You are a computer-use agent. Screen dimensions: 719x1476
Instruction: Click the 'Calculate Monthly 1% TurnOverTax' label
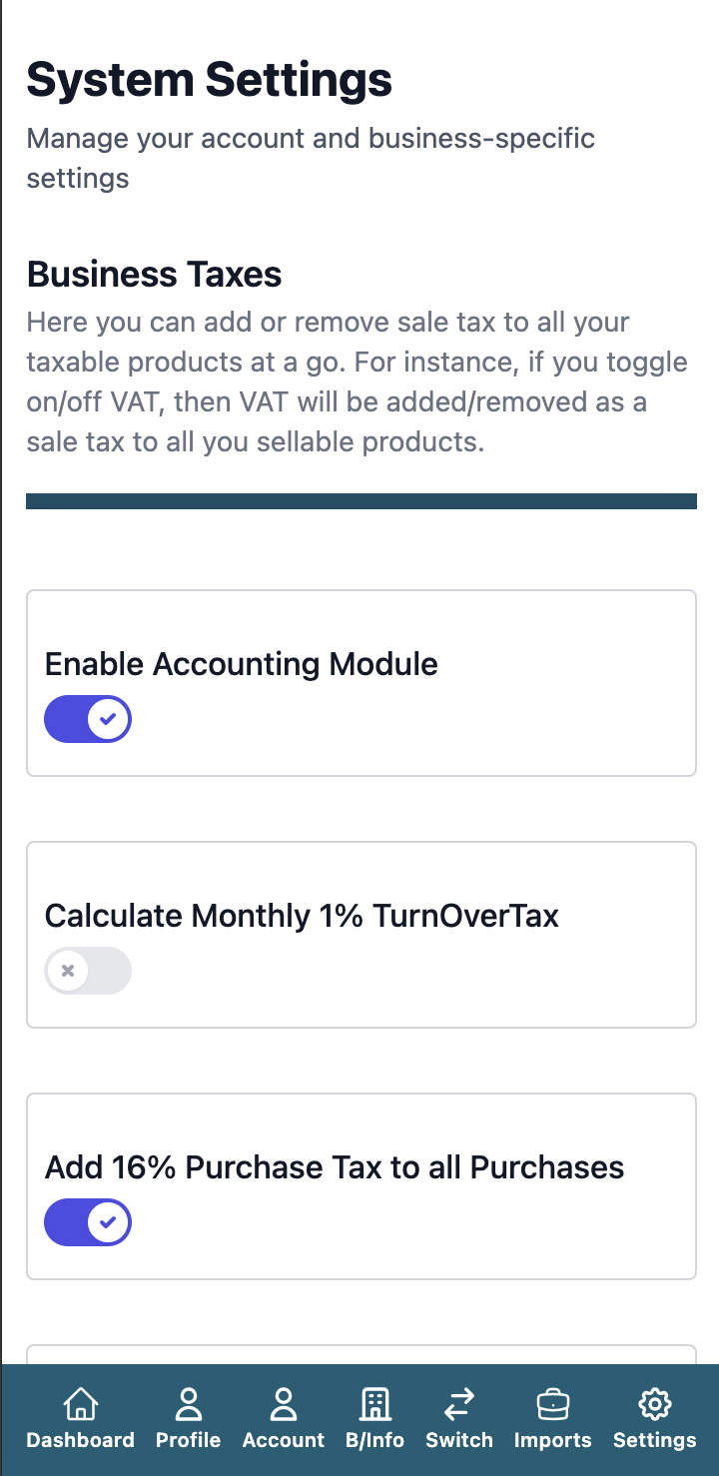(302, 916)
